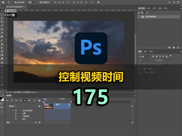Select the Horizontal Type tool
This screenshot has width=182, height=136.
(x=2, y=74)
